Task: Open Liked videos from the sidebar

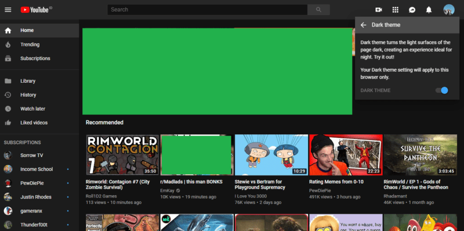Action: [x=39, y=123]
